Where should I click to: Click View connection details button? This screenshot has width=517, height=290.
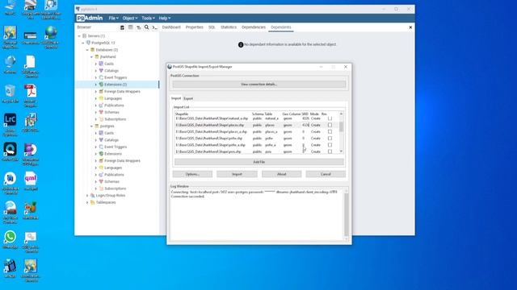pyautogui.click(x=258, y=85)
